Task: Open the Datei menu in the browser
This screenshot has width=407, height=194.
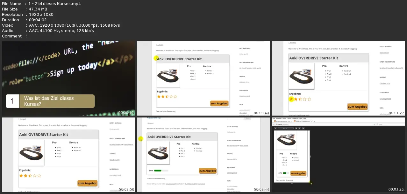Action: [x=274, y=118]
